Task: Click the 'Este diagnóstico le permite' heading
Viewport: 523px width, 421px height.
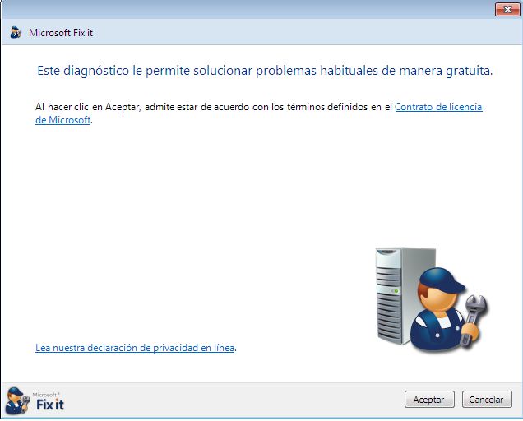Action: point(265,71)
